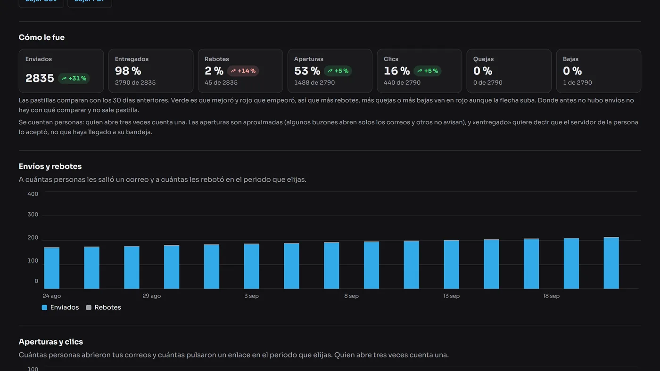Click the "8 sep" date axis label

(352, 296)
